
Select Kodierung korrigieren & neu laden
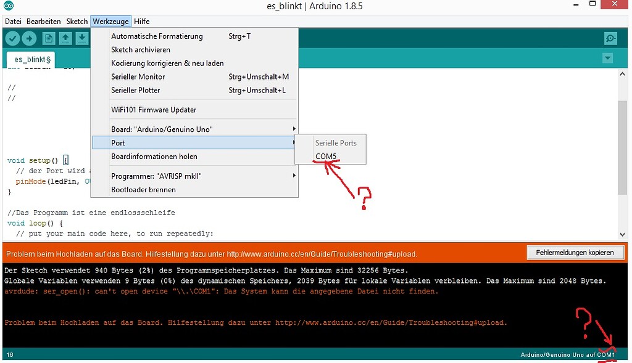pyautogui.click(x=195, y=63)
